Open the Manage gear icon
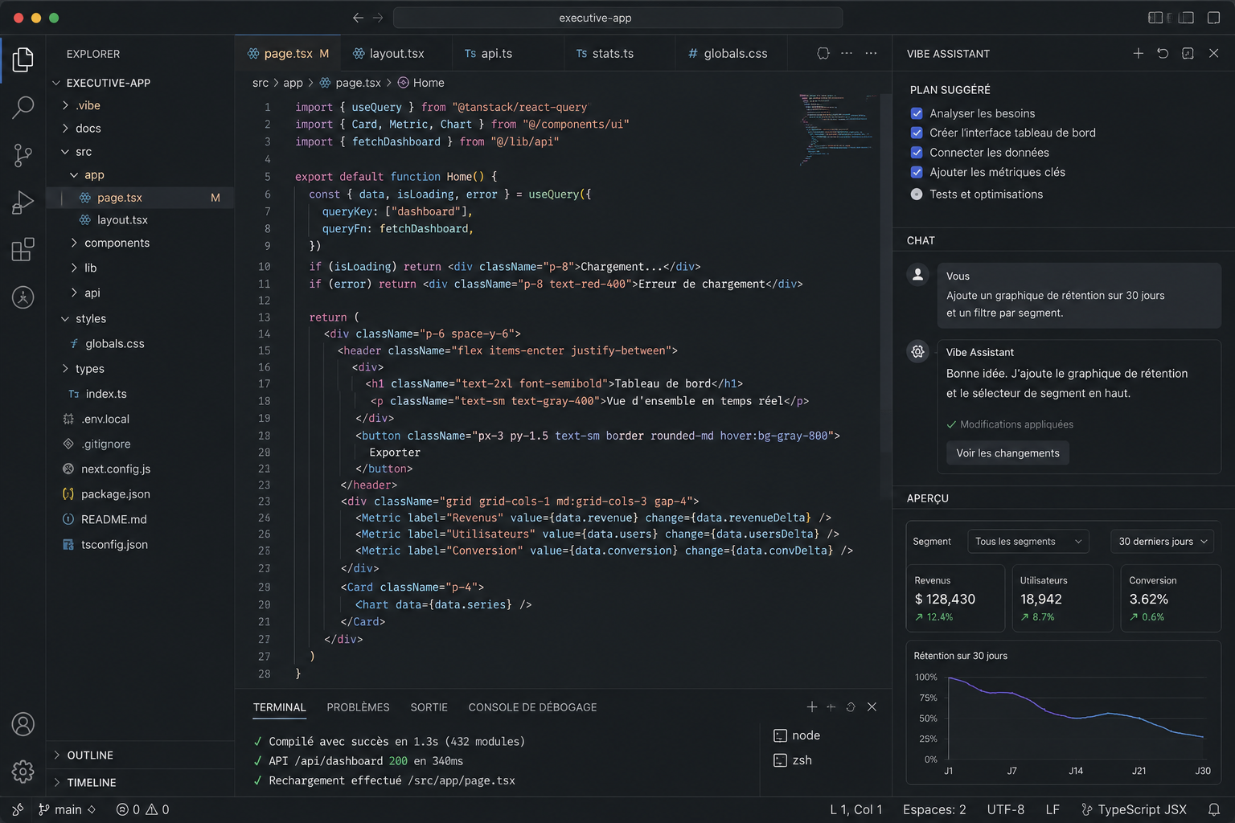Image resolution: width=1235 pixels, height=823 pixels. tap(23, 772)
